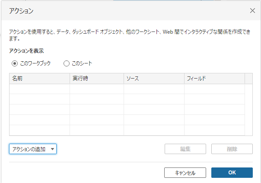This screenshot has height=183, width=261.
Task: Sort by the 名前 column header
Action: [39, 79]
